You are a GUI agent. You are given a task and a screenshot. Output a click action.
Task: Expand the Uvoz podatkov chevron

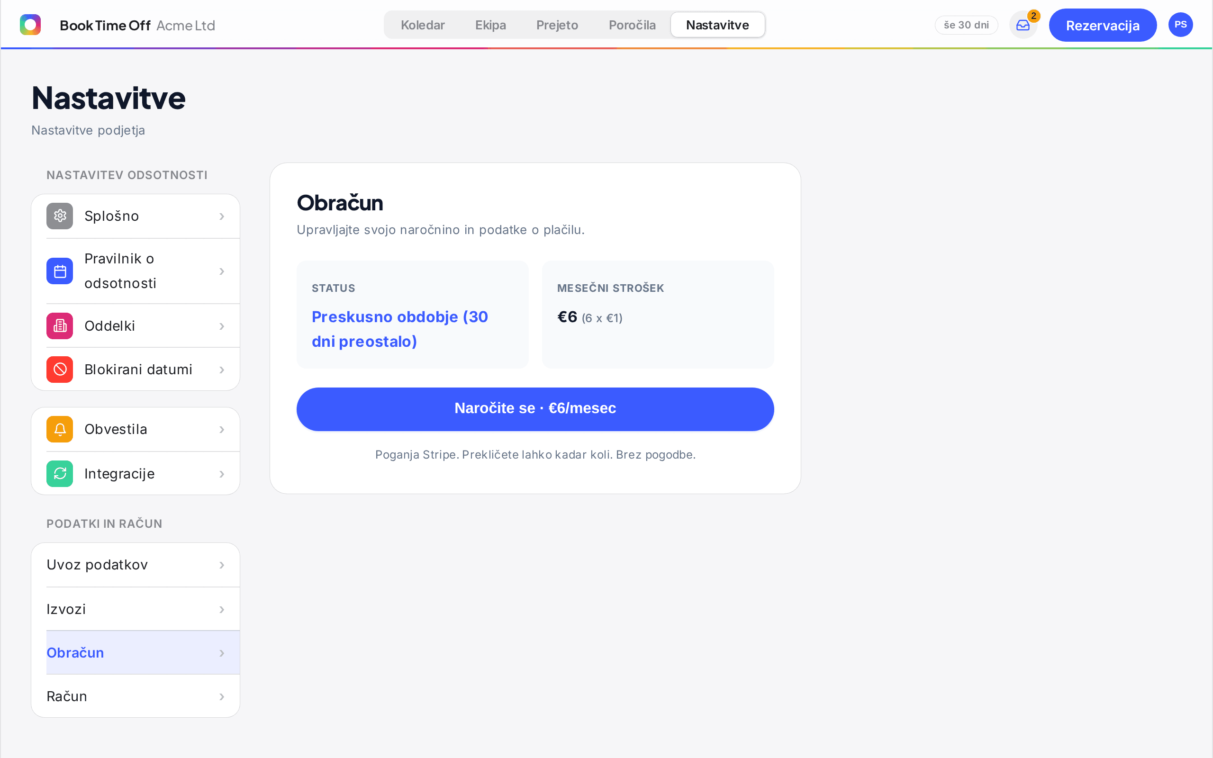(222, 565)
